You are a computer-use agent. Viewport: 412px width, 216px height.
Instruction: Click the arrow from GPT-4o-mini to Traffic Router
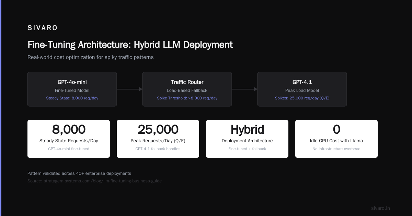point(129,89)
